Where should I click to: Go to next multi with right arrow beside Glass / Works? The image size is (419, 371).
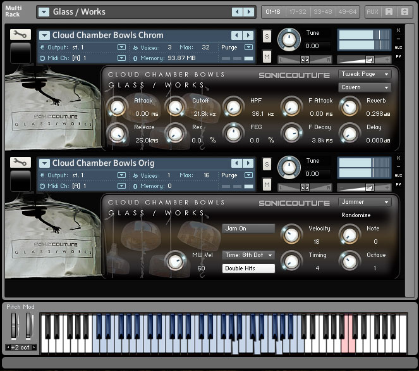pos(249,12)
